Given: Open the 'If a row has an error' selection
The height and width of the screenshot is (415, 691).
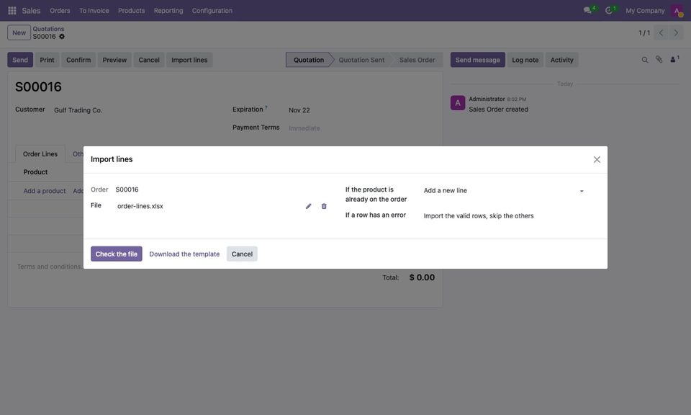Looking at the screenshot, I should 504,215.
